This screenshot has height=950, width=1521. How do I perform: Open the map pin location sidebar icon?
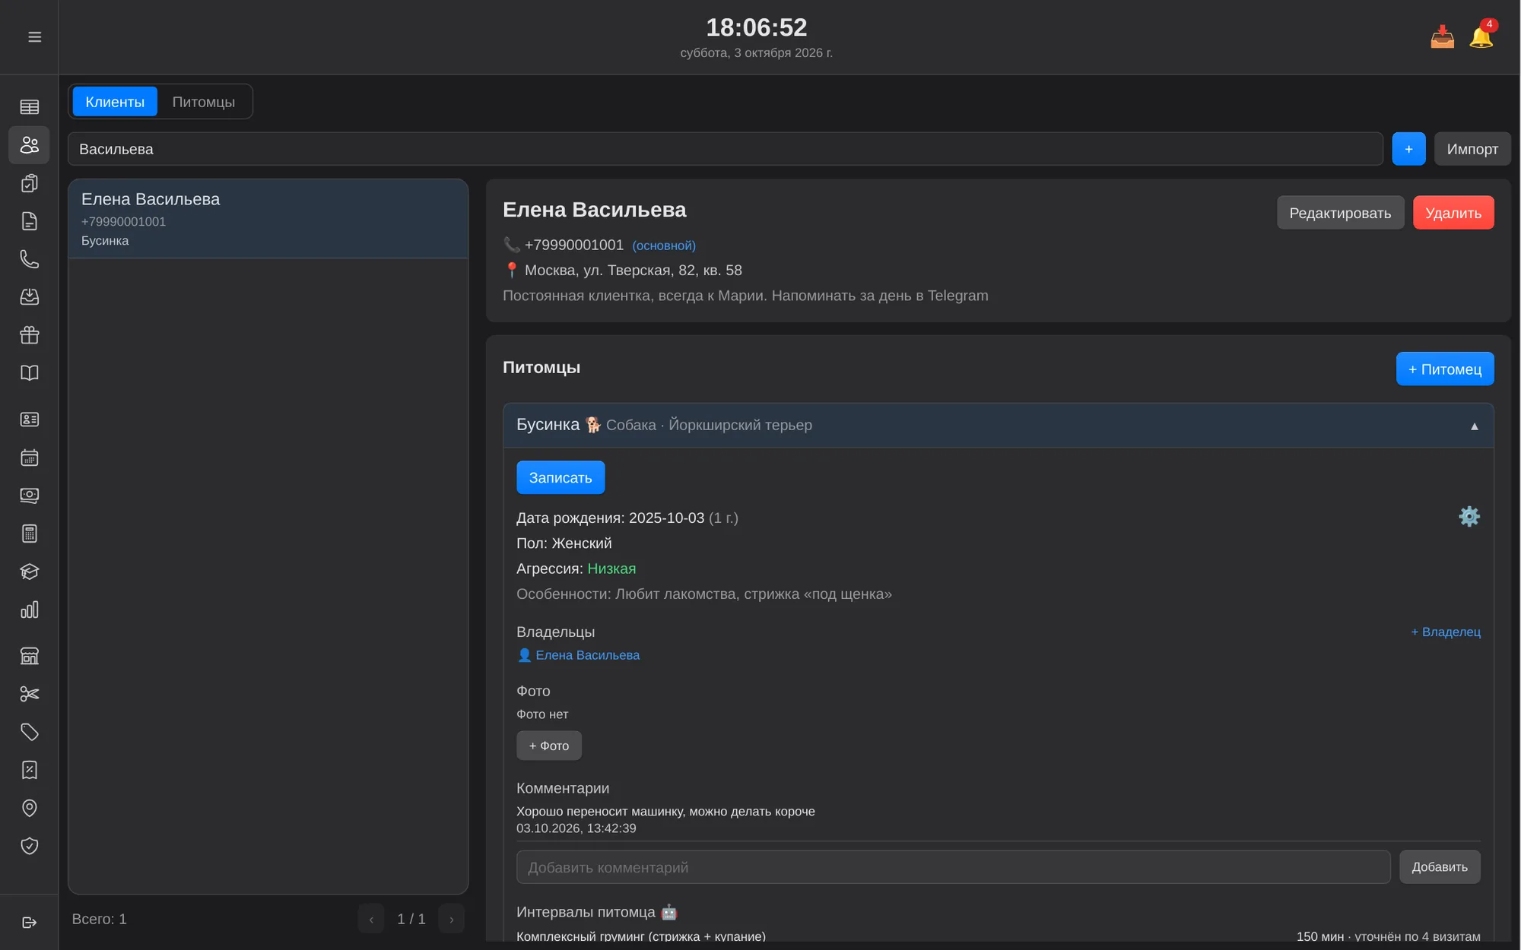pyautogui.click(x=29, y=808)
